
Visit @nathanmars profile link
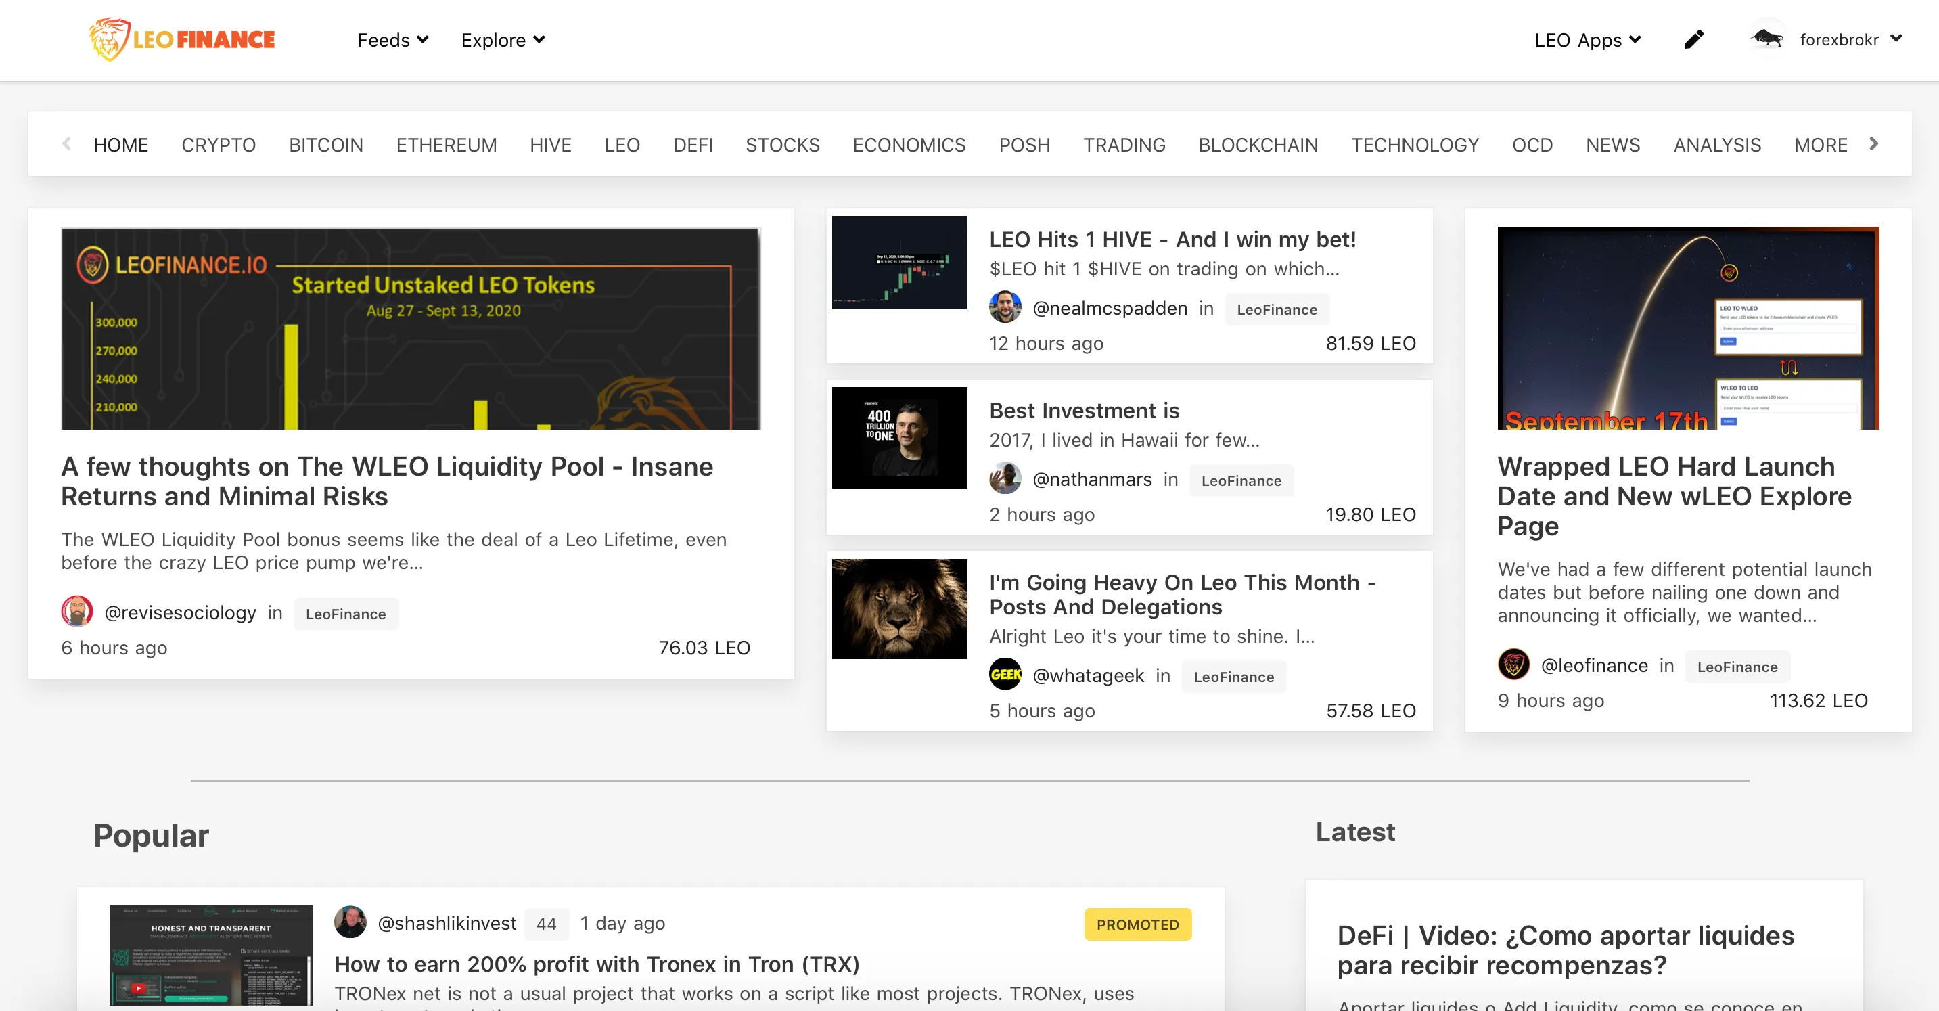1091,479
